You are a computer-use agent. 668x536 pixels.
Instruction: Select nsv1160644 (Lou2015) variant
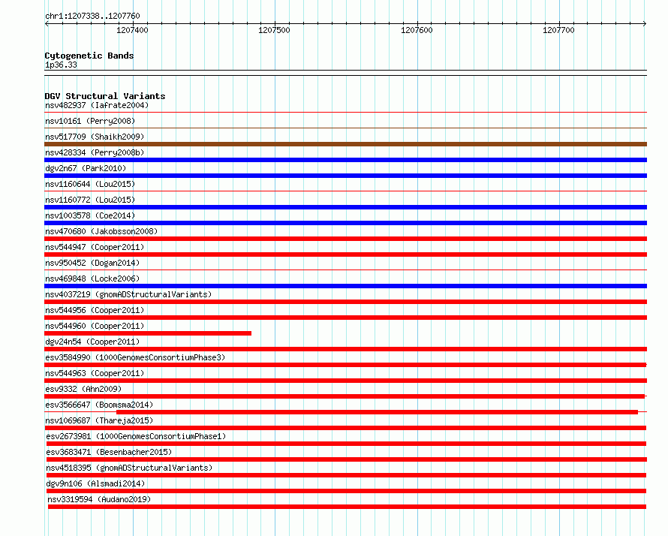90,184
